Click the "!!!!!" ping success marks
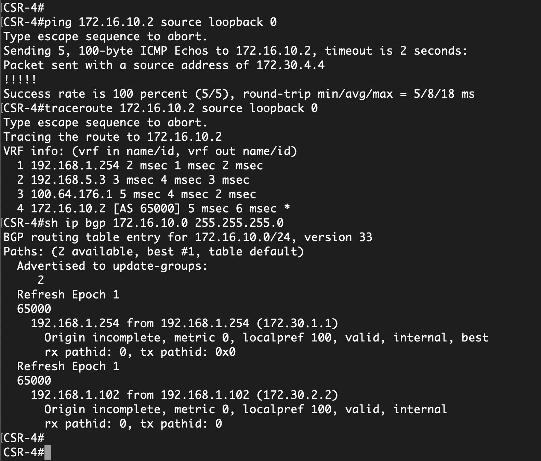541x461 pixels. [20, 80]
